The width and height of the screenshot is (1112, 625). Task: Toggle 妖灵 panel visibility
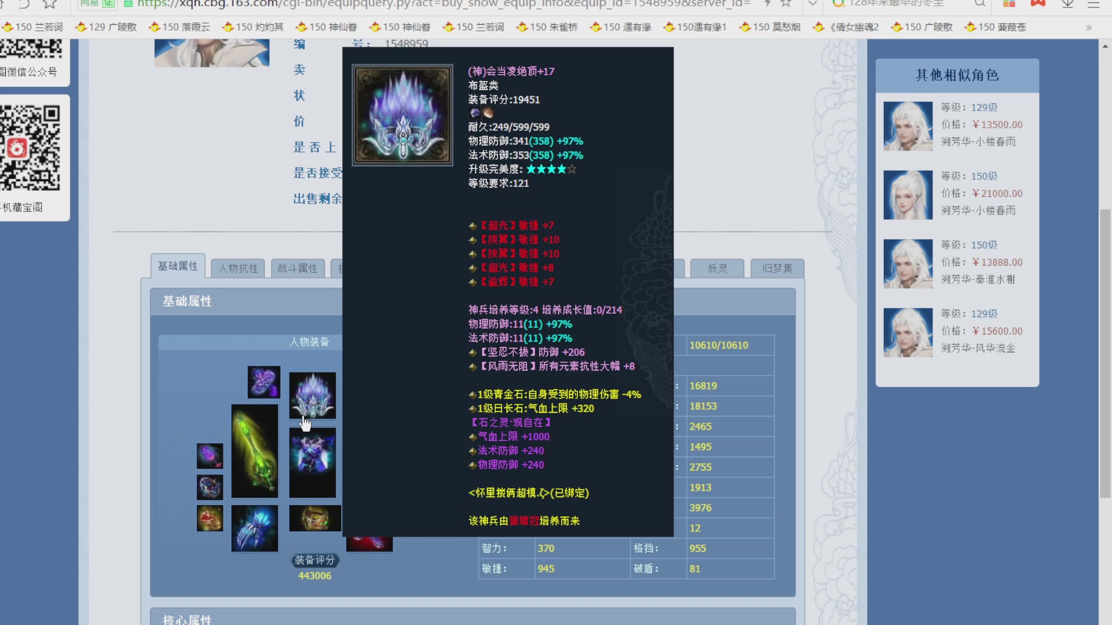716,268
